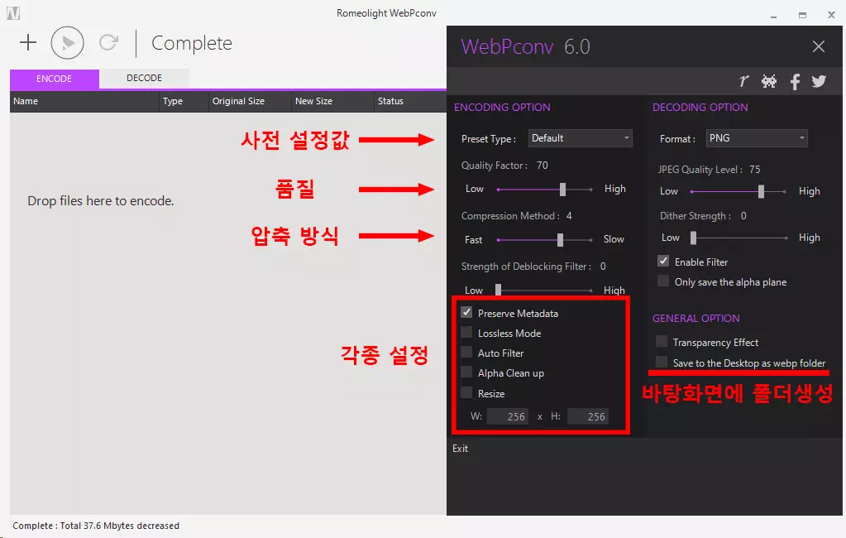The image size is (846, 538).
Task: Click the resize height H input field
Action: tap(588, 416)
